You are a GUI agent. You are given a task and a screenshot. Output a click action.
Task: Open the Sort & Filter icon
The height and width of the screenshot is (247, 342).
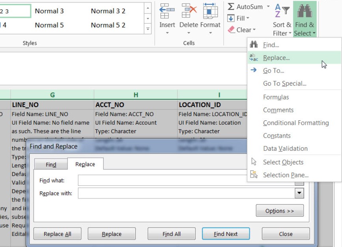coord(282,11)
